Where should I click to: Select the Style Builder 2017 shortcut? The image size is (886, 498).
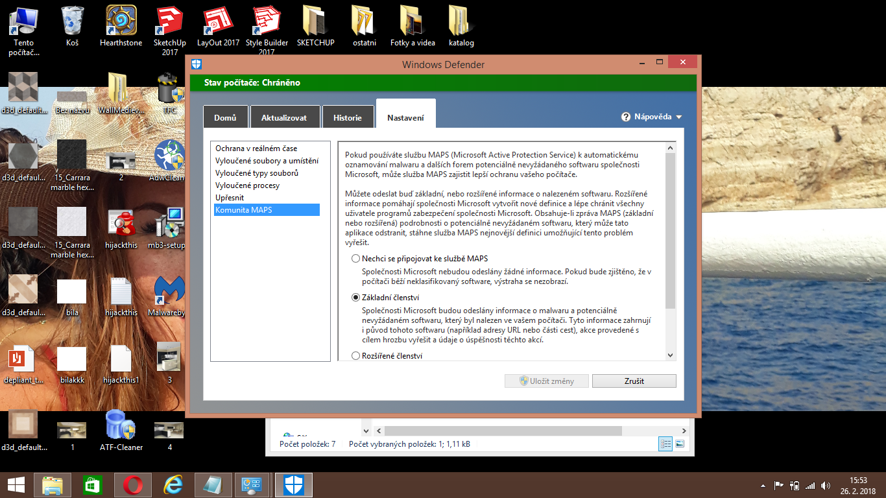click(267, 30)
